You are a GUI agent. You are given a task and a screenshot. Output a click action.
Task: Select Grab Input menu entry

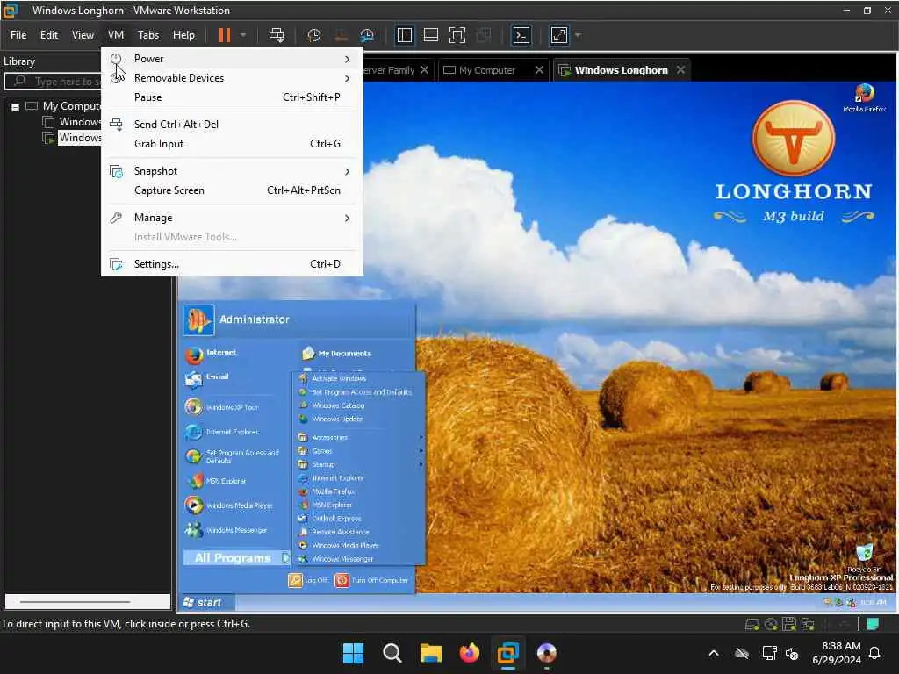[232, 144]
